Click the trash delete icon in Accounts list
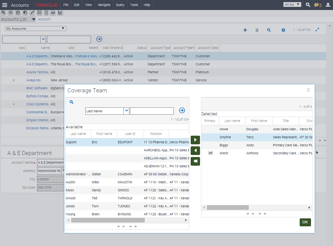The height and width of the screenshot is (246, 333). 257,30
